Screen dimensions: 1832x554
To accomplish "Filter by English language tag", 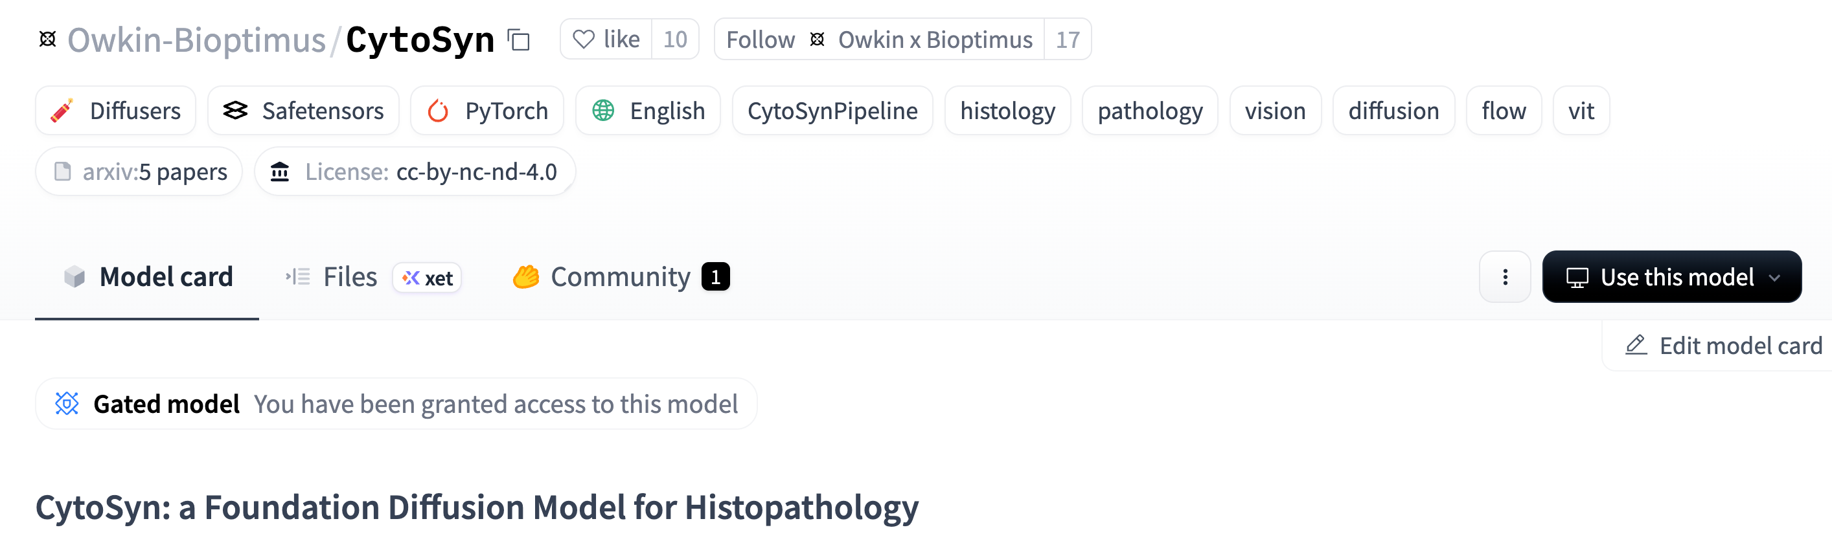I will (x=648, y=111).
